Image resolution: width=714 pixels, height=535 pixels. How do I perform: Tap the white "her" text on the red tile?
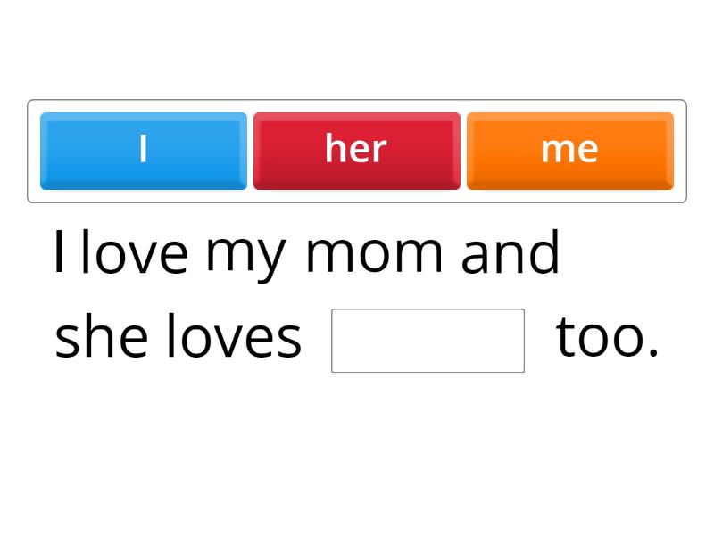(356, 149)
